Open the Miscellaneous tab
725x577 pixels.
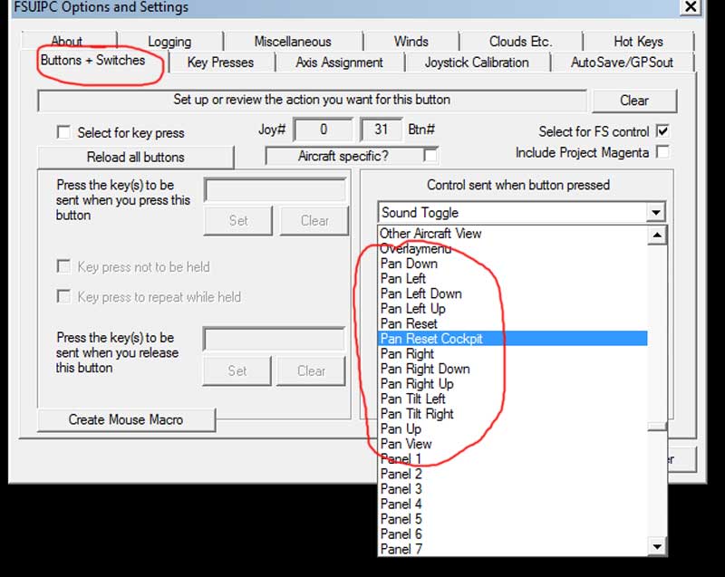[x=293, y=42]
